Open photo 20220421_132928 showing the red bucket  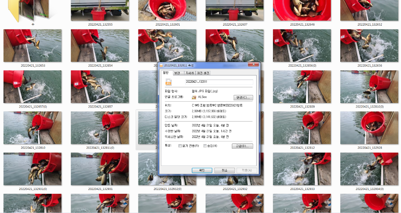[x=369, y=128]
